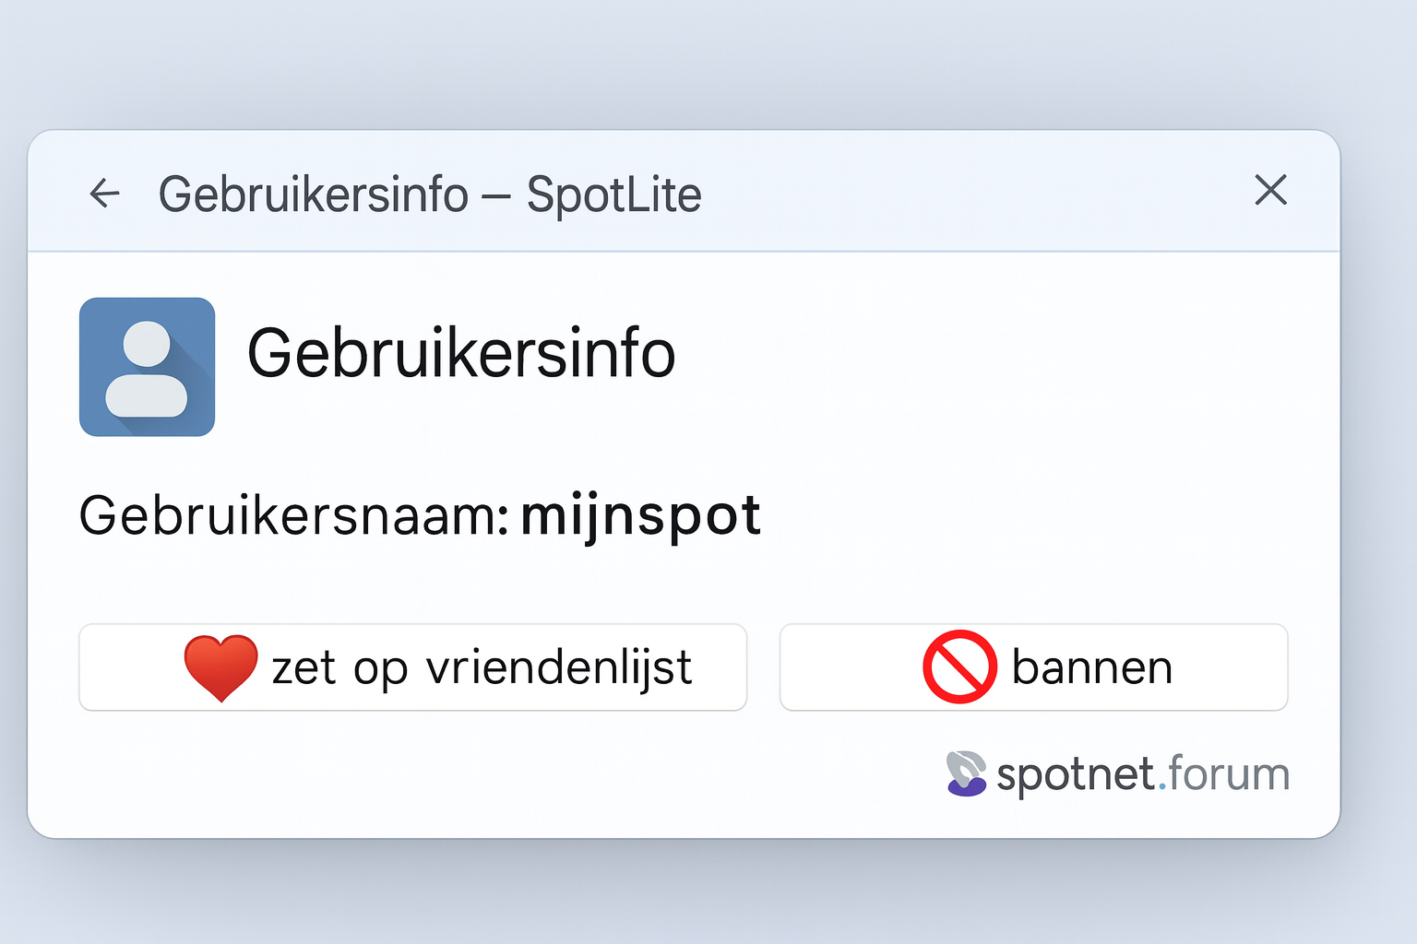
Task: Click the blue user avatar icon
Action: (147, 366)
